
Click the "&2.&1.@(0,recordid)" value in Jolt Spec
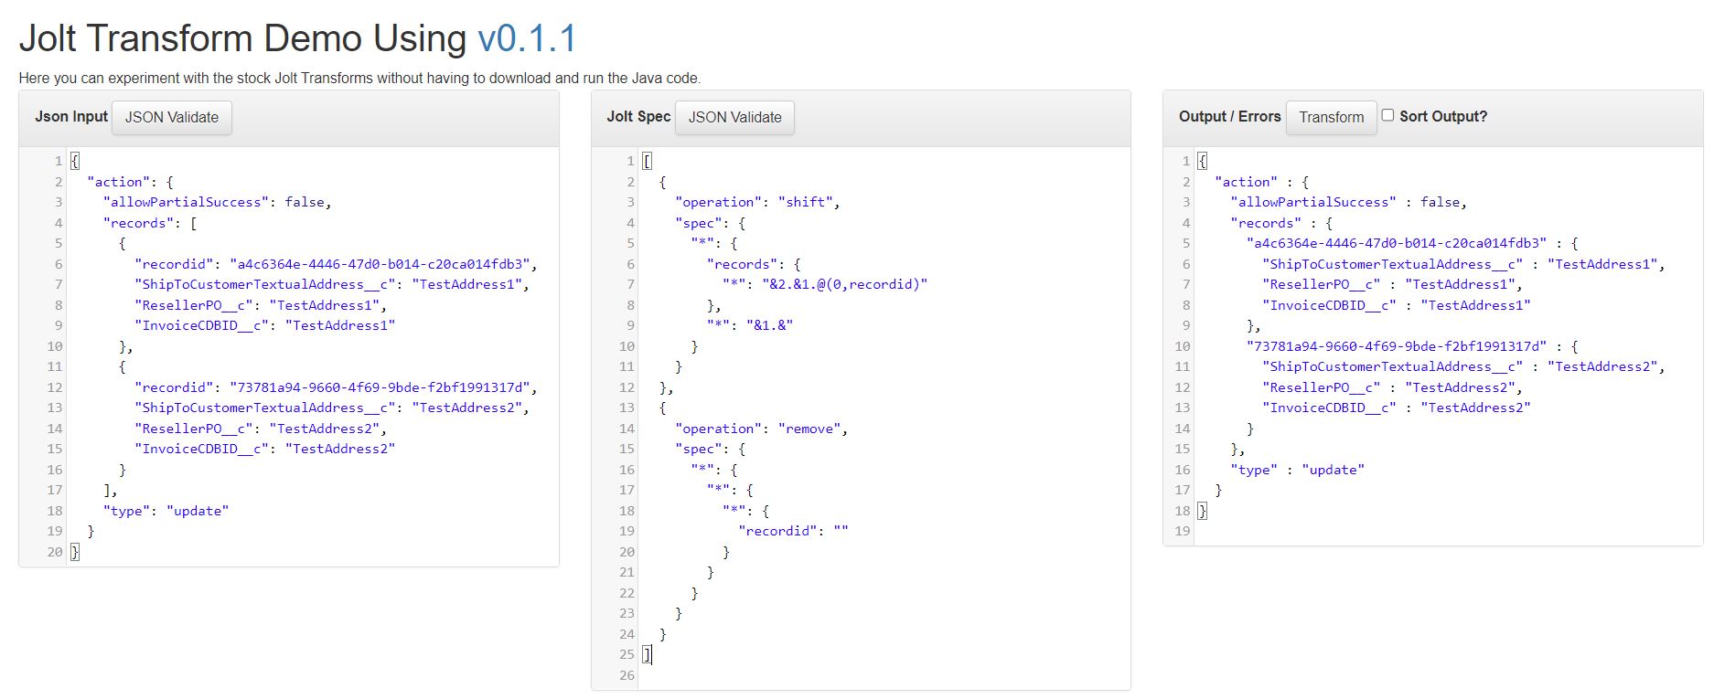click(844, 284)
